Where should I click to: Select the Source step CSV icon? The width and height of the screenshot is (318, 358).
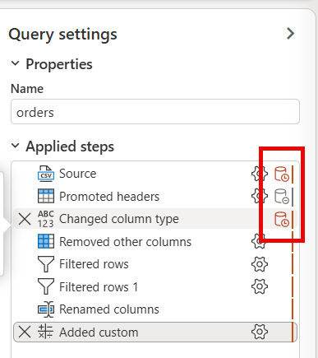click(x=46, y=174)
